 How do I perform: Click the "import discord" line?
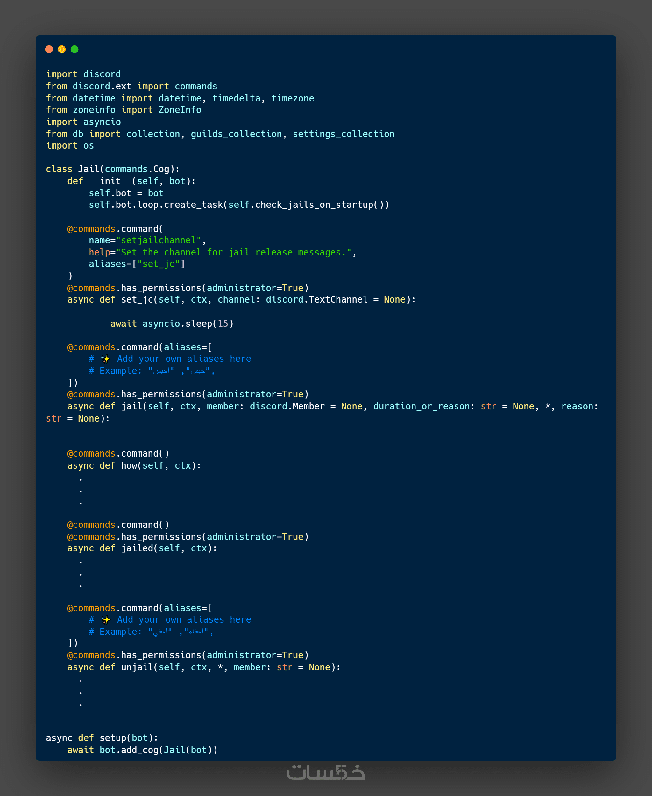pos(83,74)
